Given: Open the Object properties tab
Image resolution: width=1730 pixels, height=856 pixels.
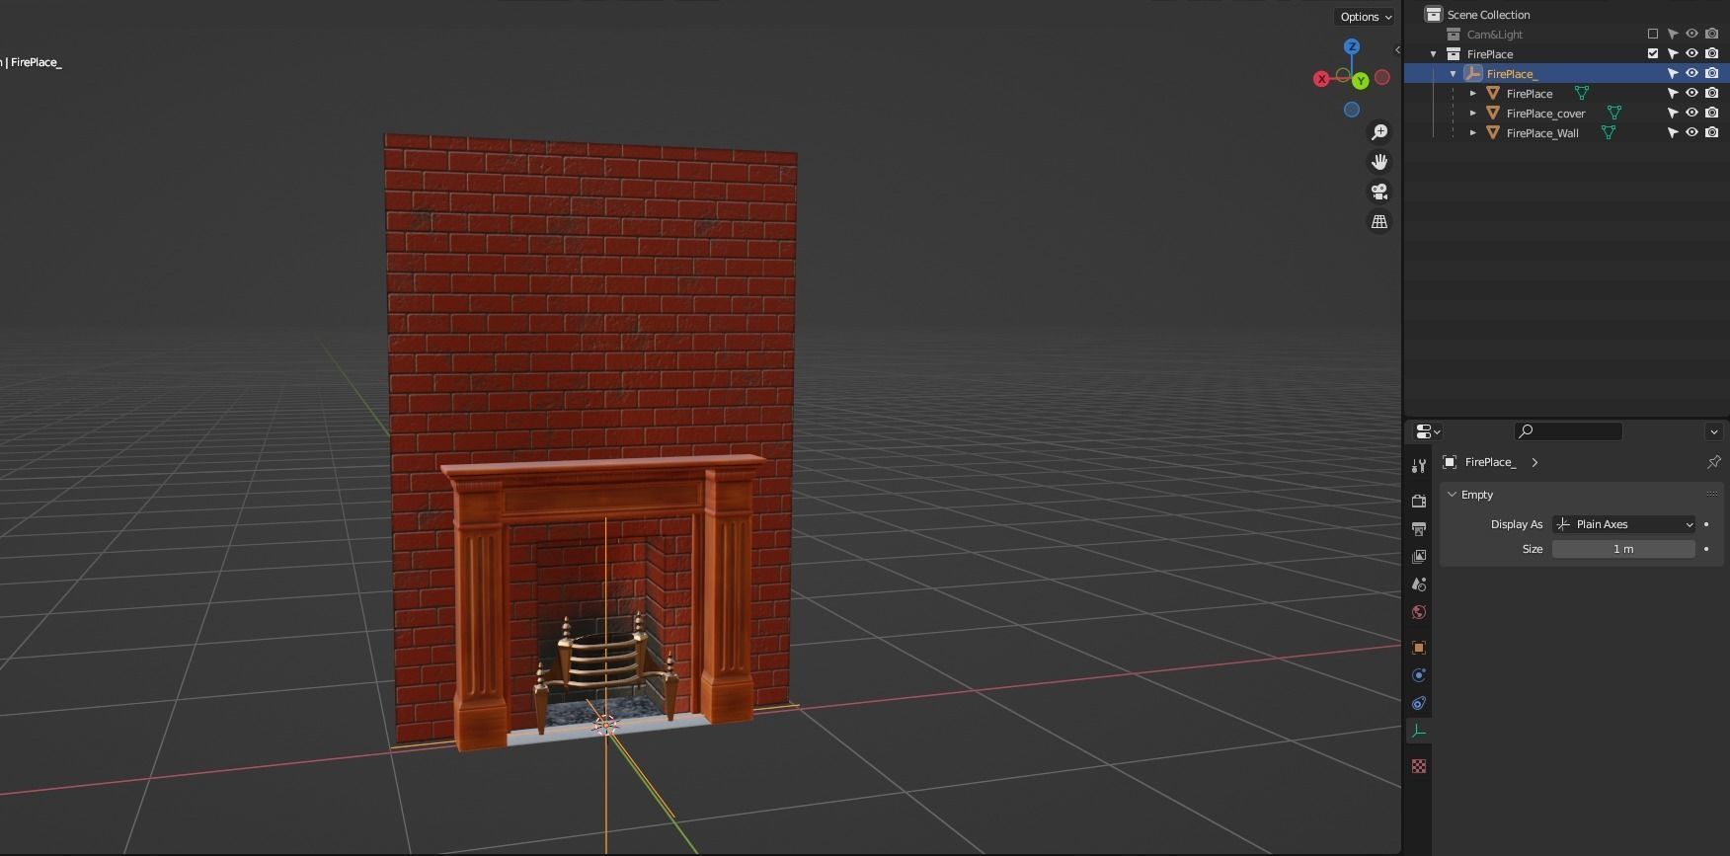Looking at the screenshot, I should click(x=1419, y=648).
